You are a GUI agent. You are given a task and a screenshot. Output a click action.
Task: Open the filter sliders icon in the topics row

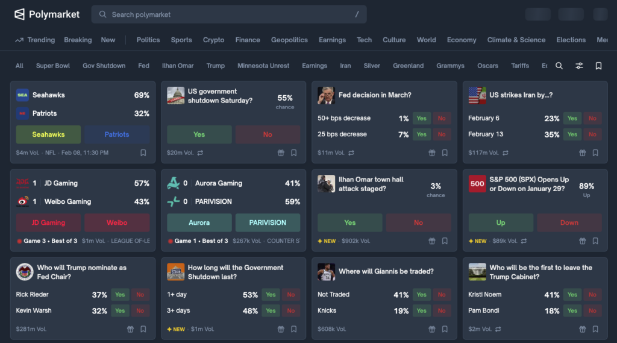[579, 66]
